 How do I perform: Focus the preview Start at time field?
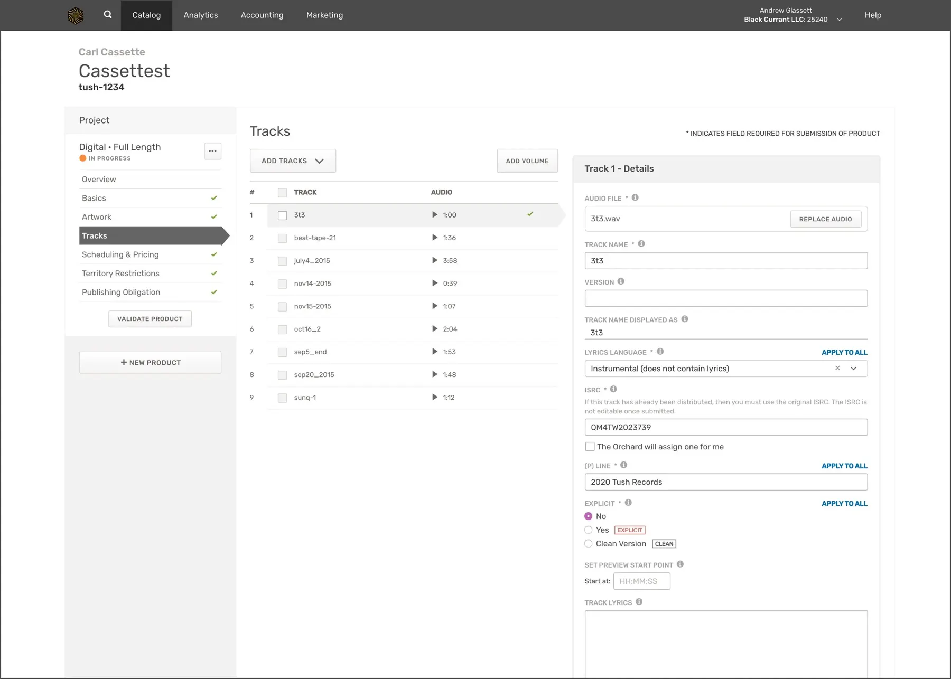(641, 581)
